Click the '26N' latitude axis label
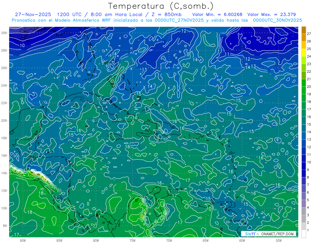This screenshot has height=244, width=316. pos(4,68)
